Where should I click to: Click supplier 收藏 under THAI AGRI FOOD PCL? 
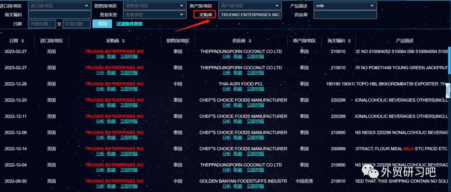click(x=238, y=89)
